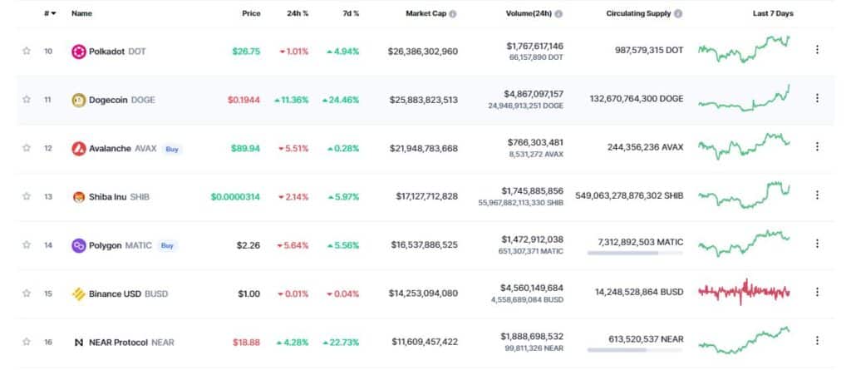Screen dimensions: 851x370
Task: Open Binance USD's red 7-day sparkline
Action: pos(744,292)
